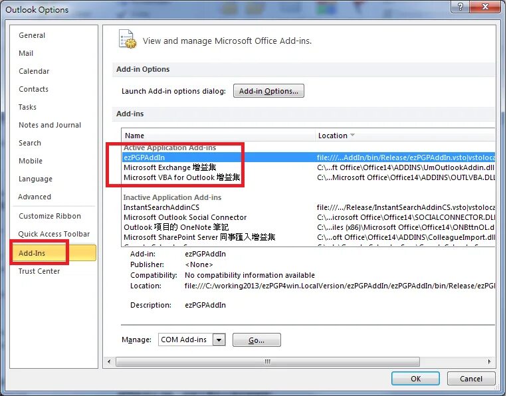507x396 pixels.
Task: Open the General options category
Action: 32,35
